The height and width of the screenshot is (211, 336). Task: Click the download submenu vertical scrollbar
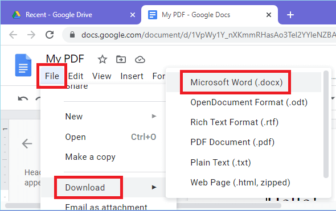tap(326, 124)
